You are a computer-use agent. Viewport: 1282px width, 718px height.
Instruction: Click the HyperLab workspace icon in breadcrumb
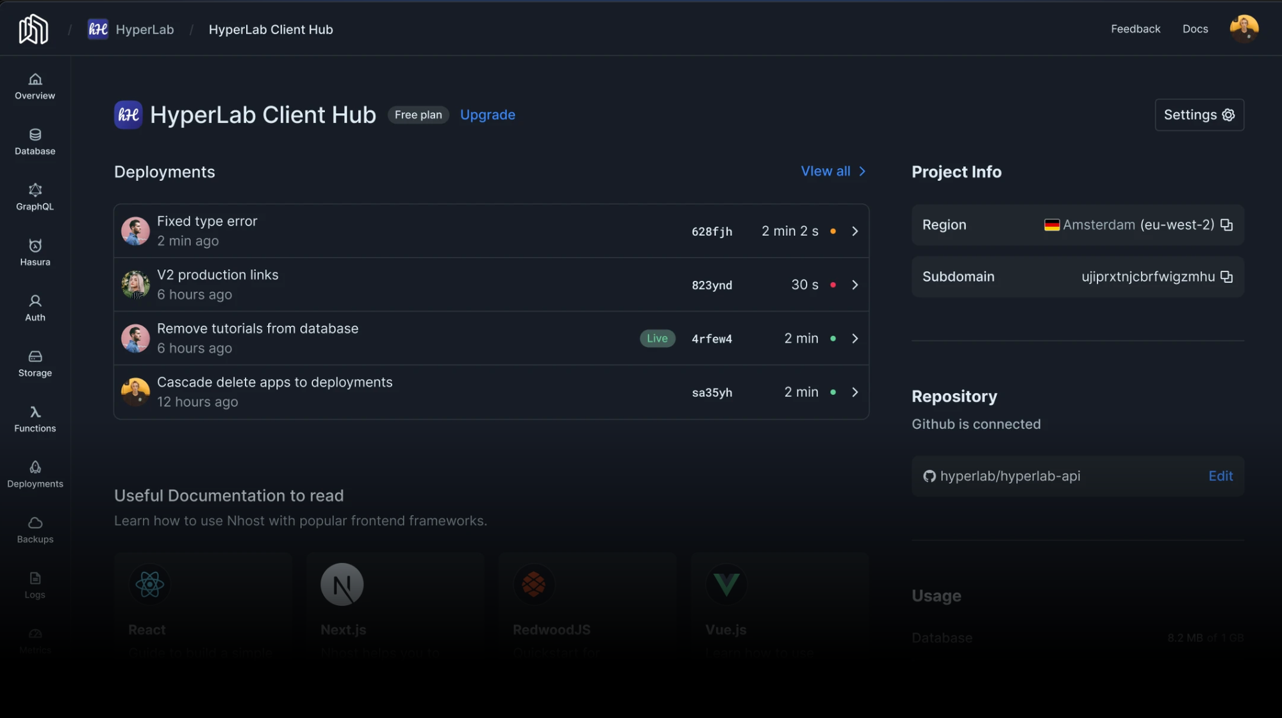coord(98,29)
